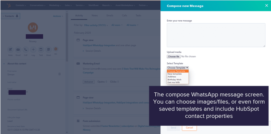Click the Cancel button

(189, 127)
